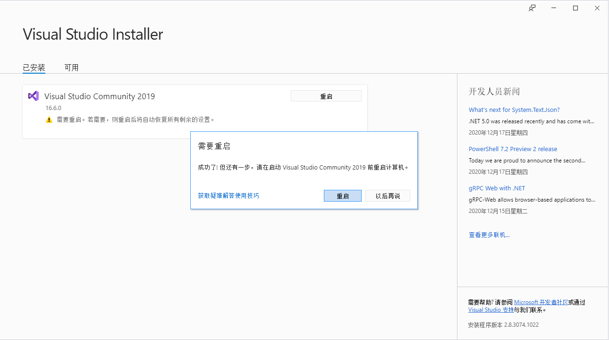Click the Visual Studio Community 2019 purple logo icon
Image resolution: width=609 pixels, height=340 pixels.
click(x=34, y=96)
